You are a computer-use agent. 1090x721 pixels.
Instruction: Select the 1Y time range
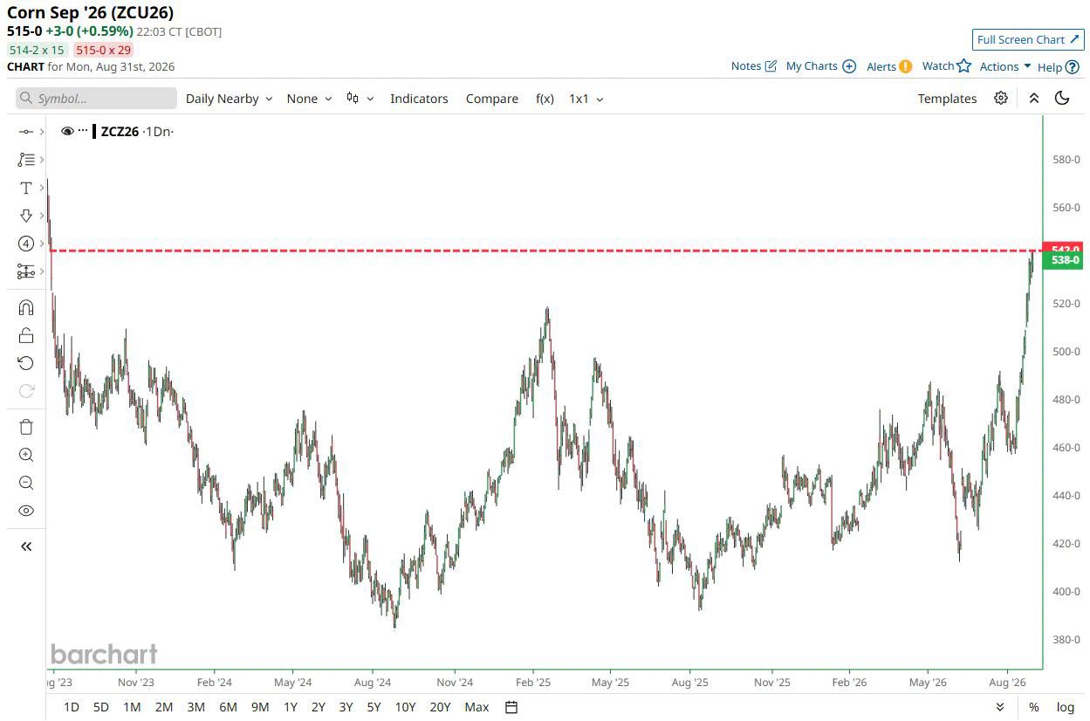point(291,707)
